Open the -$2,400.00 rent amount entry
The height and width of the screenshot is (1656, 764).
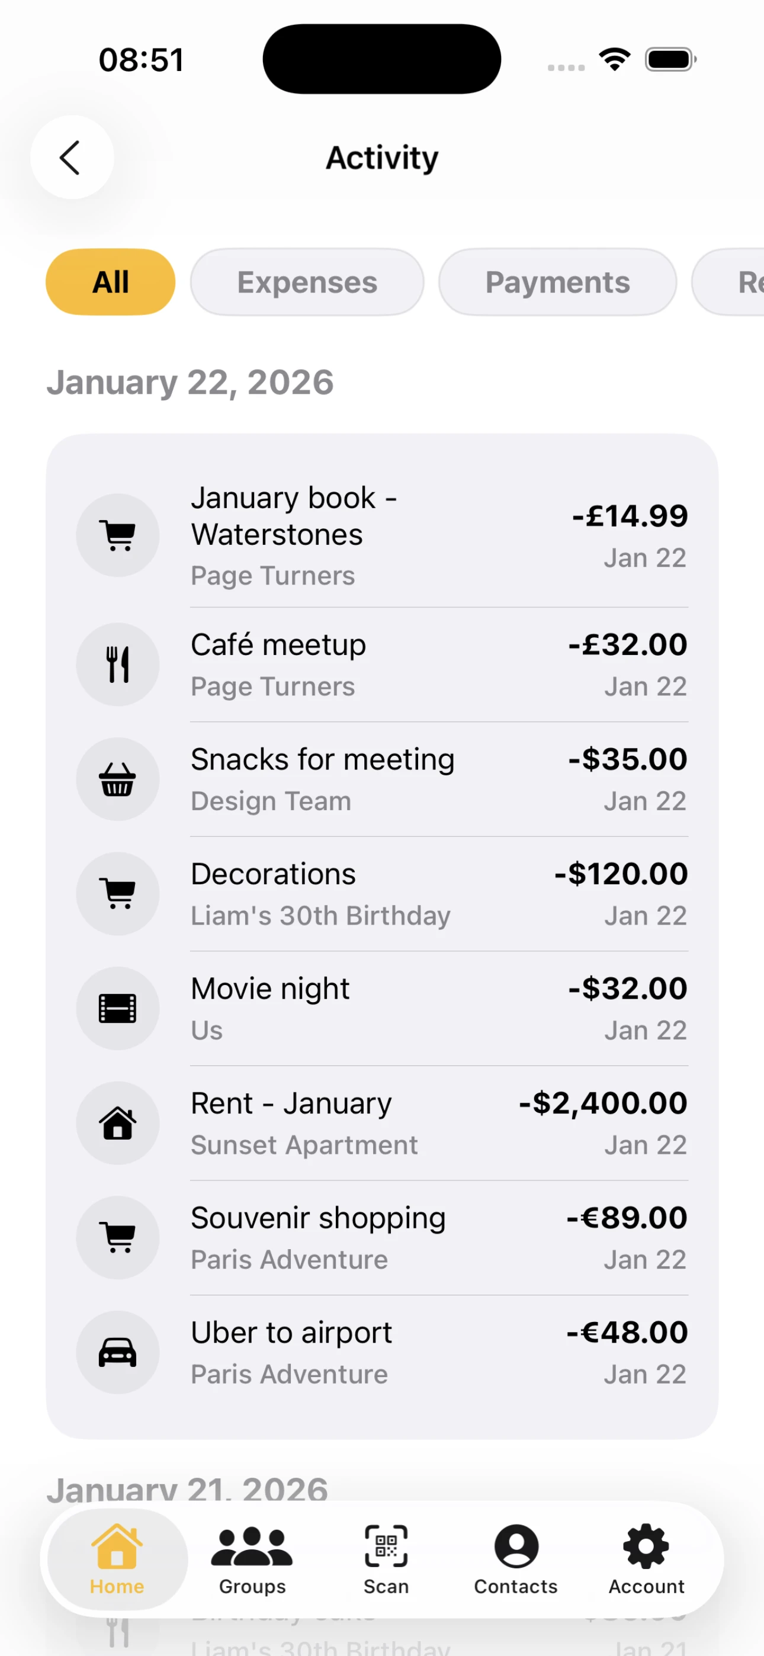pyautogui.click(x=602, y=1103)
